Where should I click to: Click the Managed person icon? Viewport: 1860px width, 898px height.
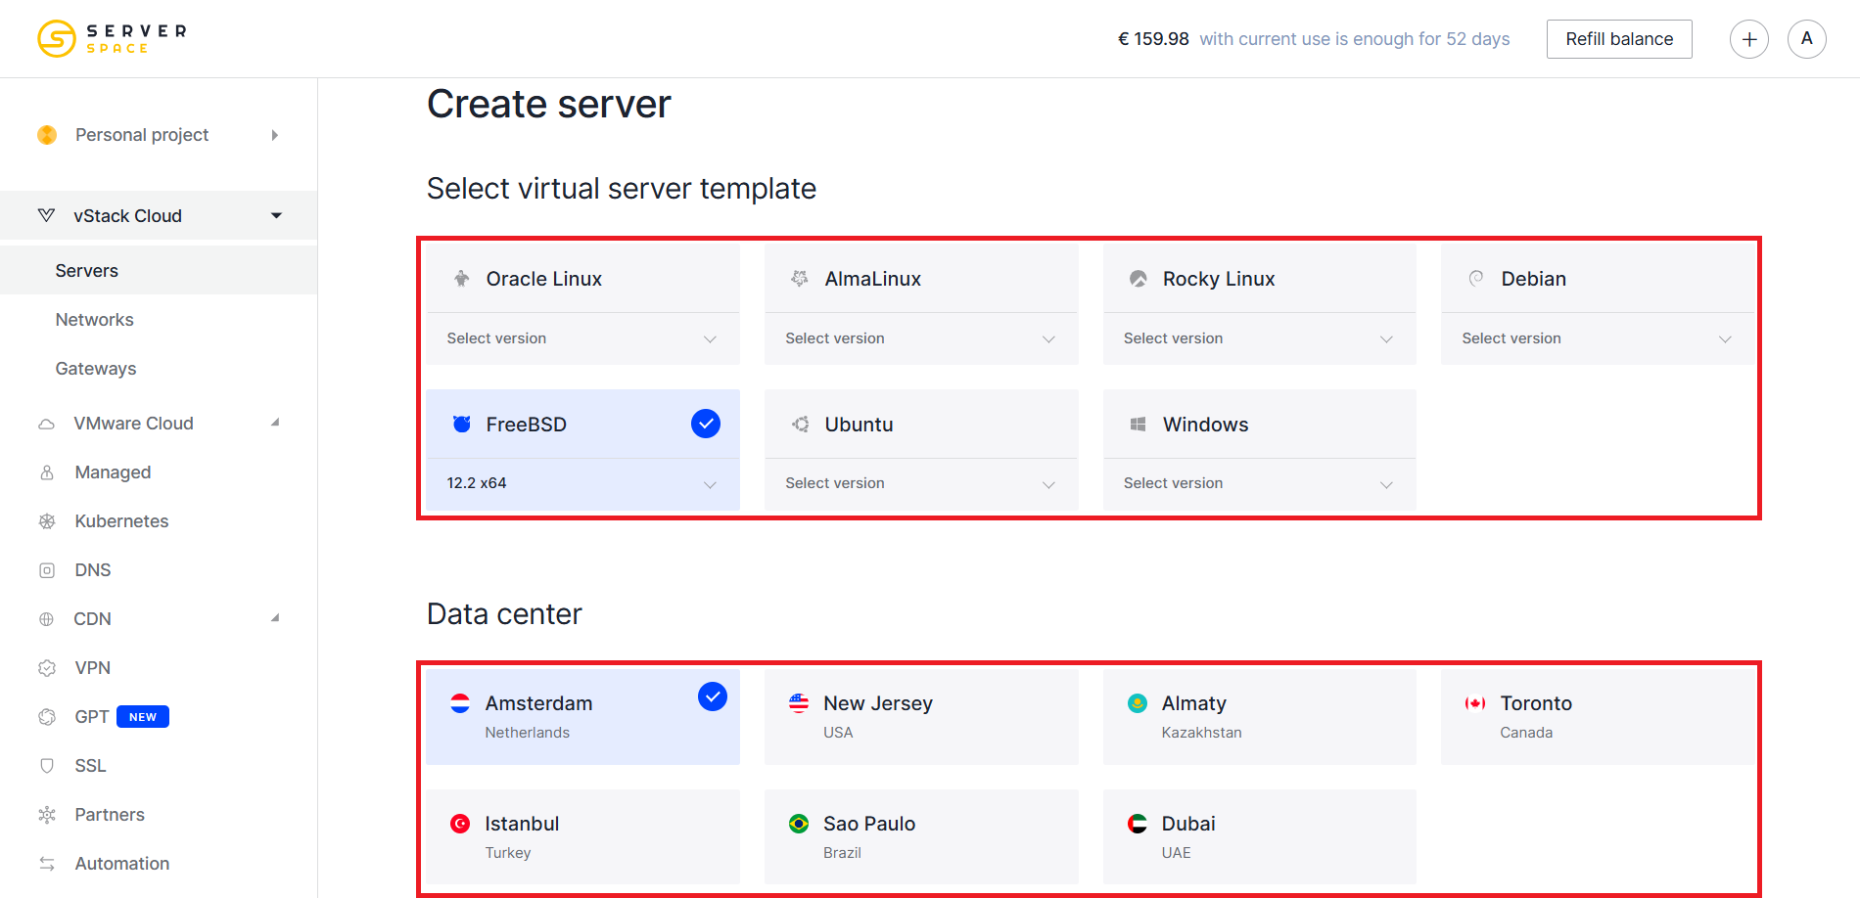(46, 472)
